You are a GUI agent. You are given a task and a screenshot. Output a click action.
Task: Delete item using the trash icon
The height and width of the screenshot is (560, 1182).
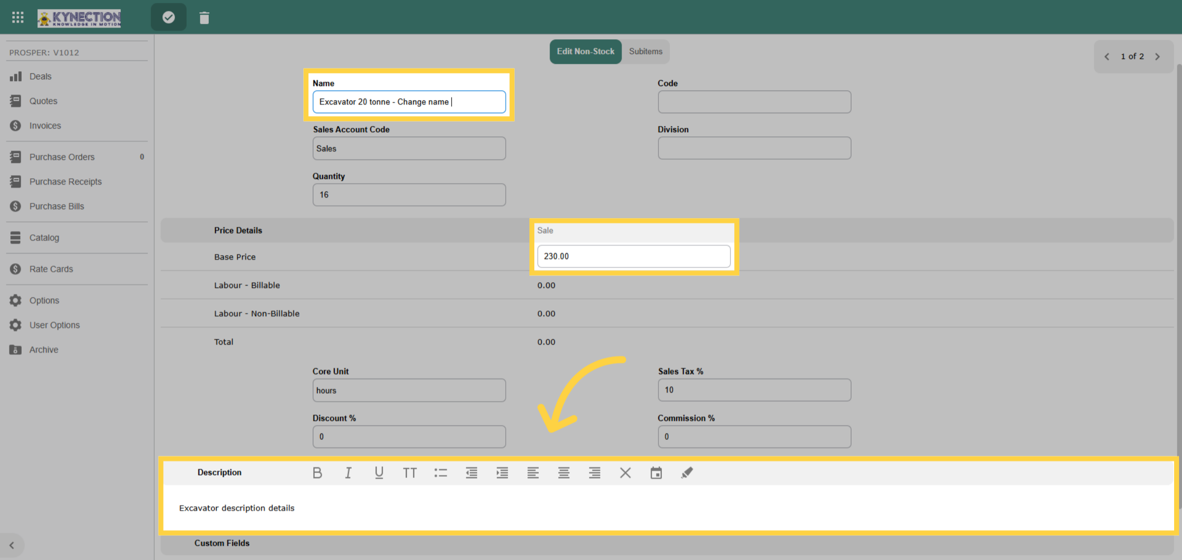pos(204,18)
